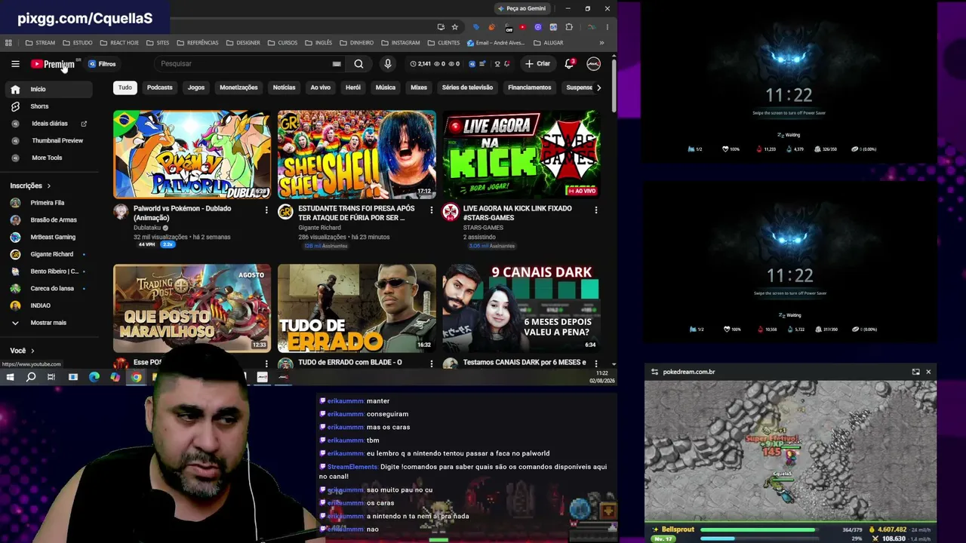
Task: Click the Bellsprout green health bar
Action: pos(757,529)
